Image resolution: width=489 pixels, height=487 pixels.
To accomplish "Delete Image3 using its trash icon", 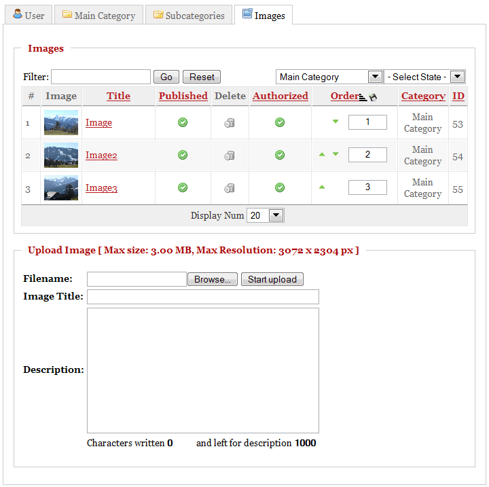I will pos(230,188).
